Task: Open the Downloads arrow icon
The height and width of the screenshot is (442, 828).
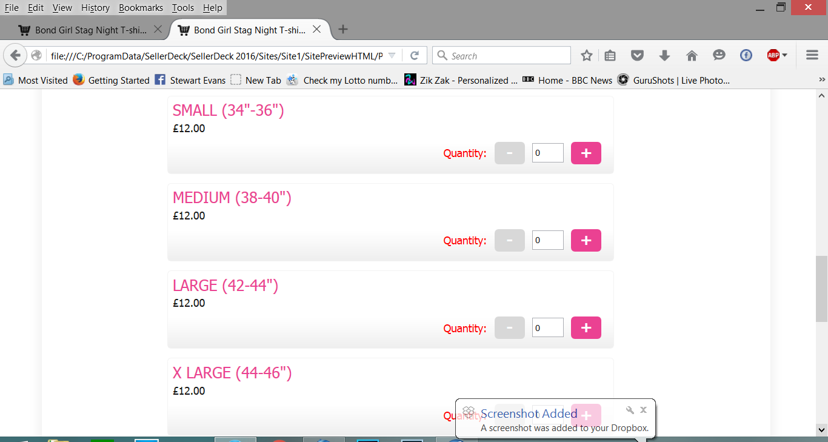Action: click(664, 56)
